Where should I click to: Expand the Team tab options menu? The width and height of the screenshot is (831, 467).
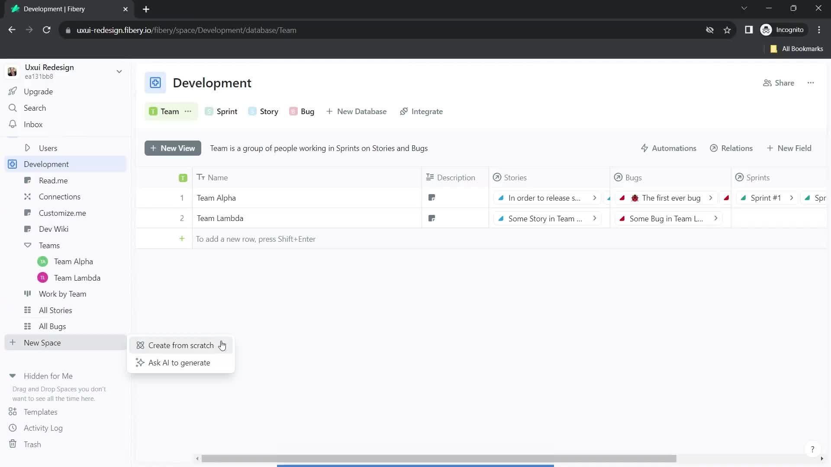189,111
